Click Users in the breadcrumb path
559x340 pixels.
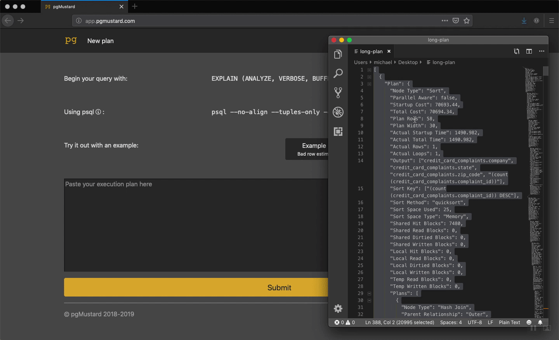coord(361,62)
